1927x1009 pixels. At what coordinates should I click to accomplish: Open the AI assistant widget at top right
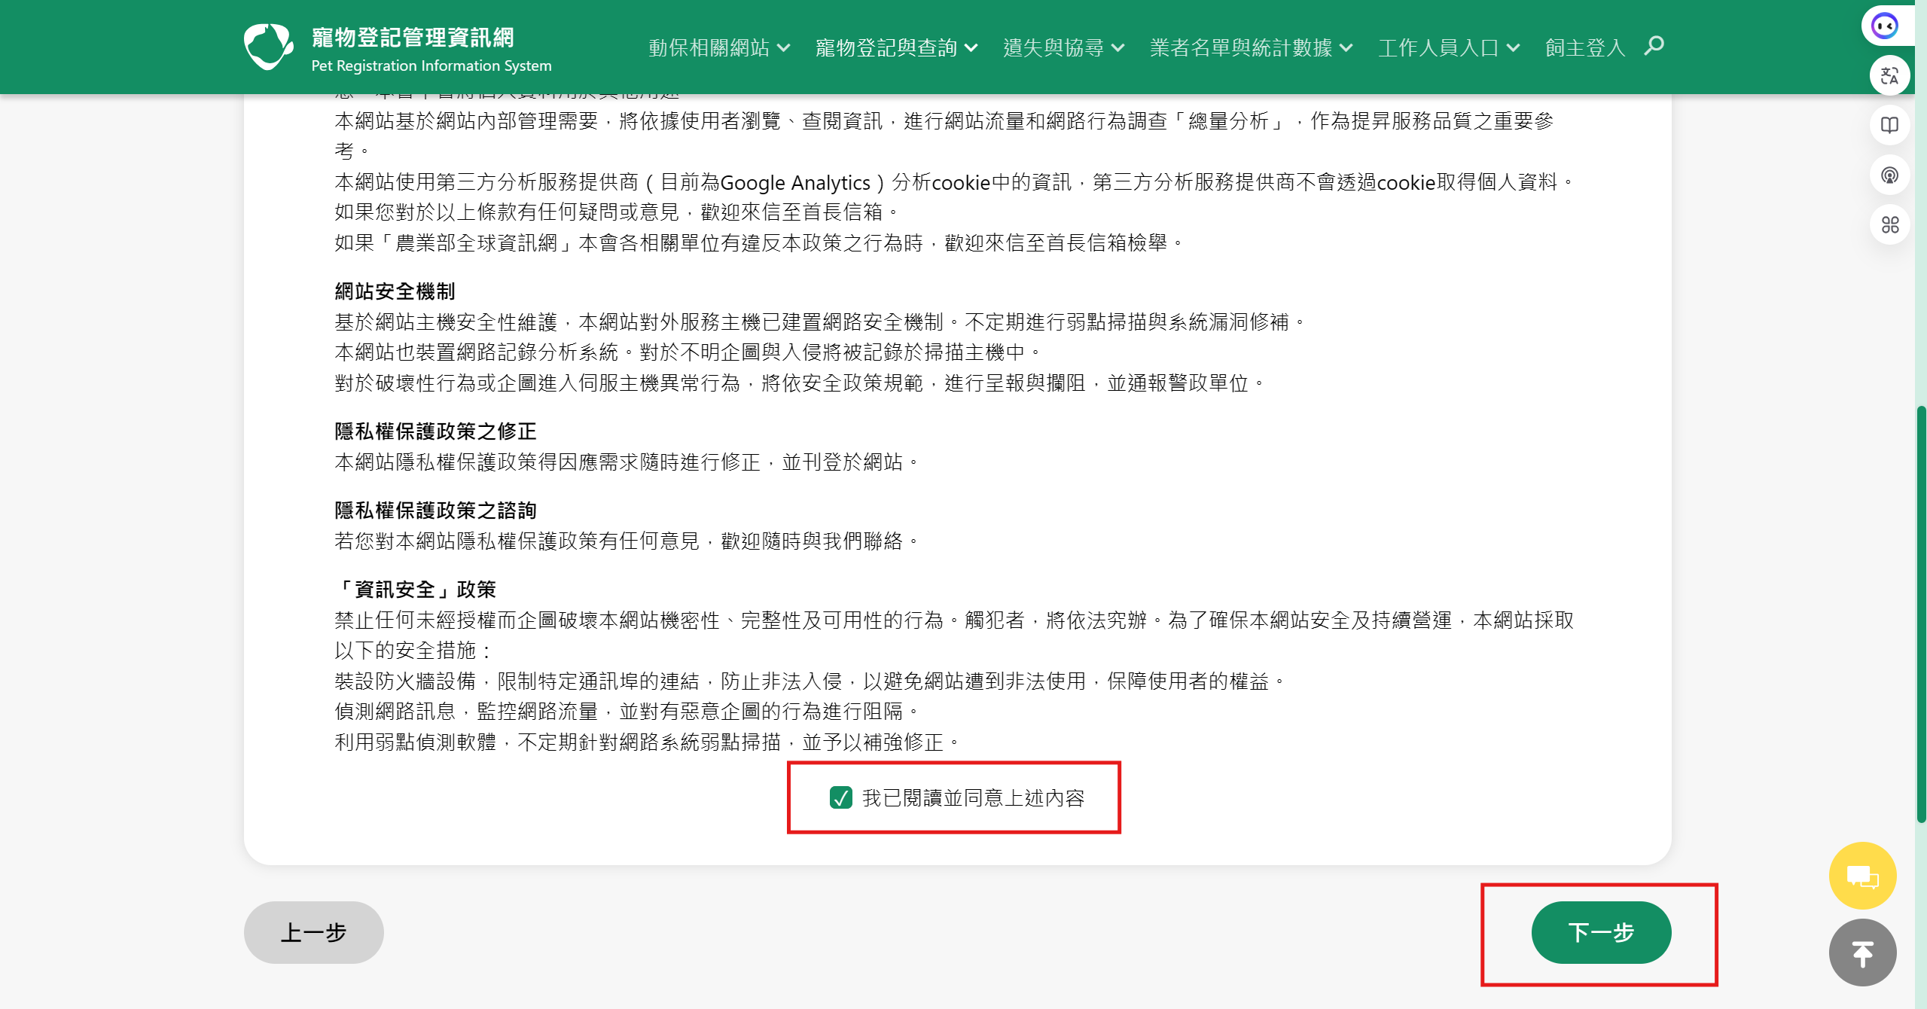click(x=1889, y=25)
